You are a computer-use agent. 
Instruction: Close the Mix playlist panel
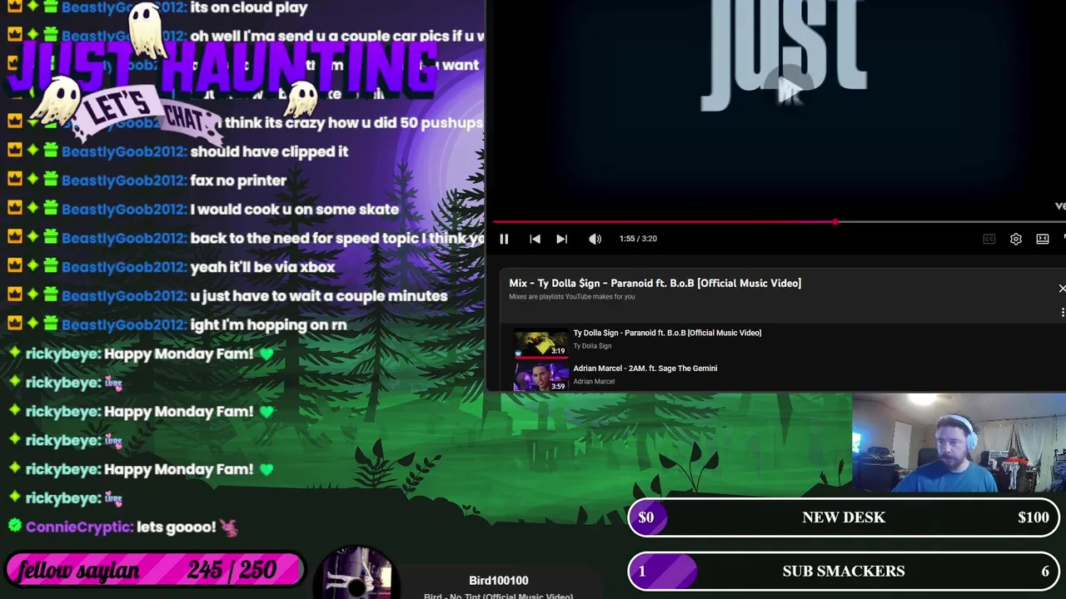1062,288
